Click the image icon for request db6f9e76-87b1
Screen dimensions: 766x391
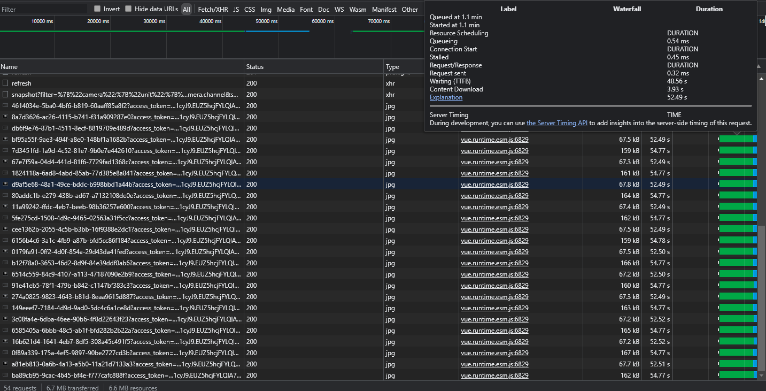click(x=5, y=128)
